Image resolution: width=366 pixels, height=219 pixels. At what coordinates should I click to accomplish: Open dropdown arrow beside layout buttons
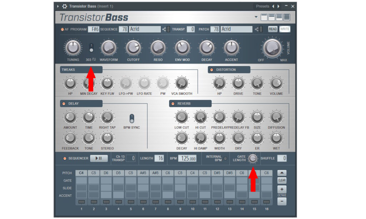(x=256, y=17)
